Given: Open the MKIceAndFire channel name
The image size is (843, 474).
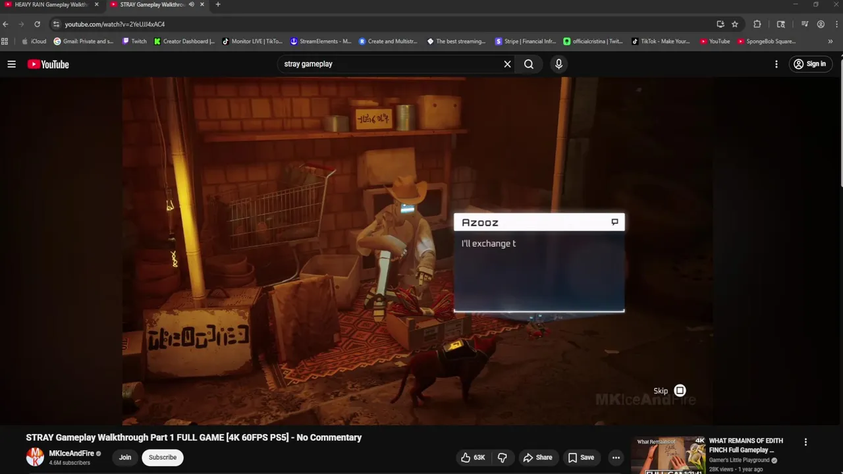Looking at the screenshot, I should click(71, 454).
